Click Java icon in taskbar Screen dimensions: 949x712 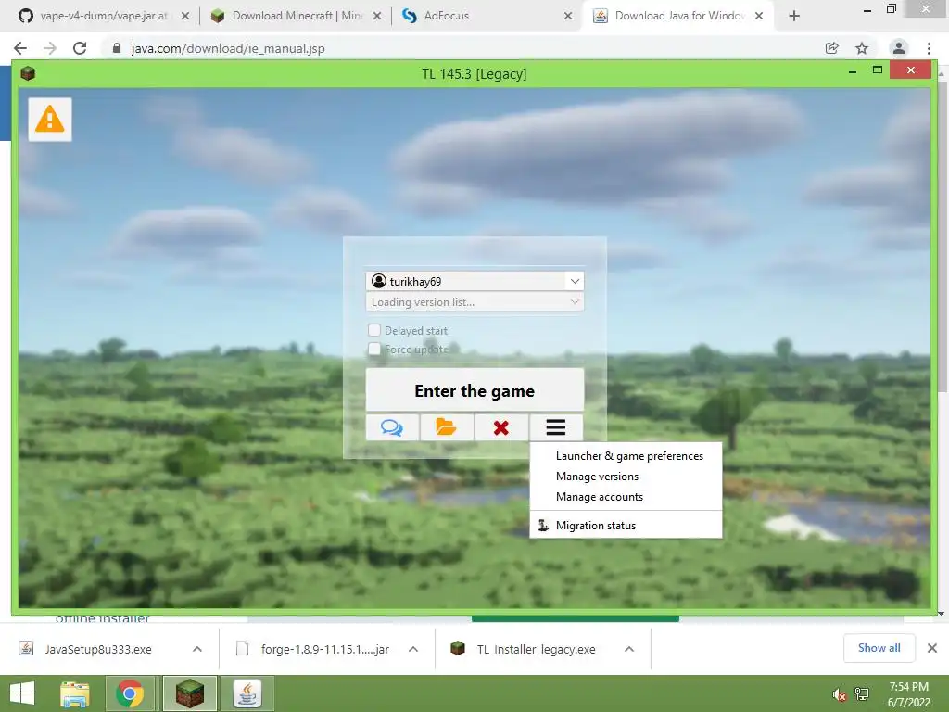pos(247,693)
